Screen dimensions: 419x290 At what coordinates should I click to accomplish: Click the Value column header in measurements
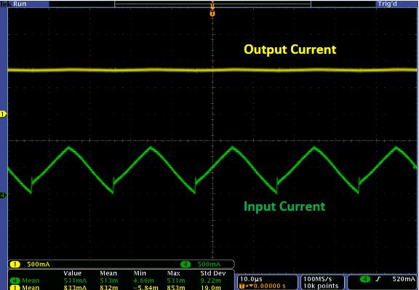point(73,273)
